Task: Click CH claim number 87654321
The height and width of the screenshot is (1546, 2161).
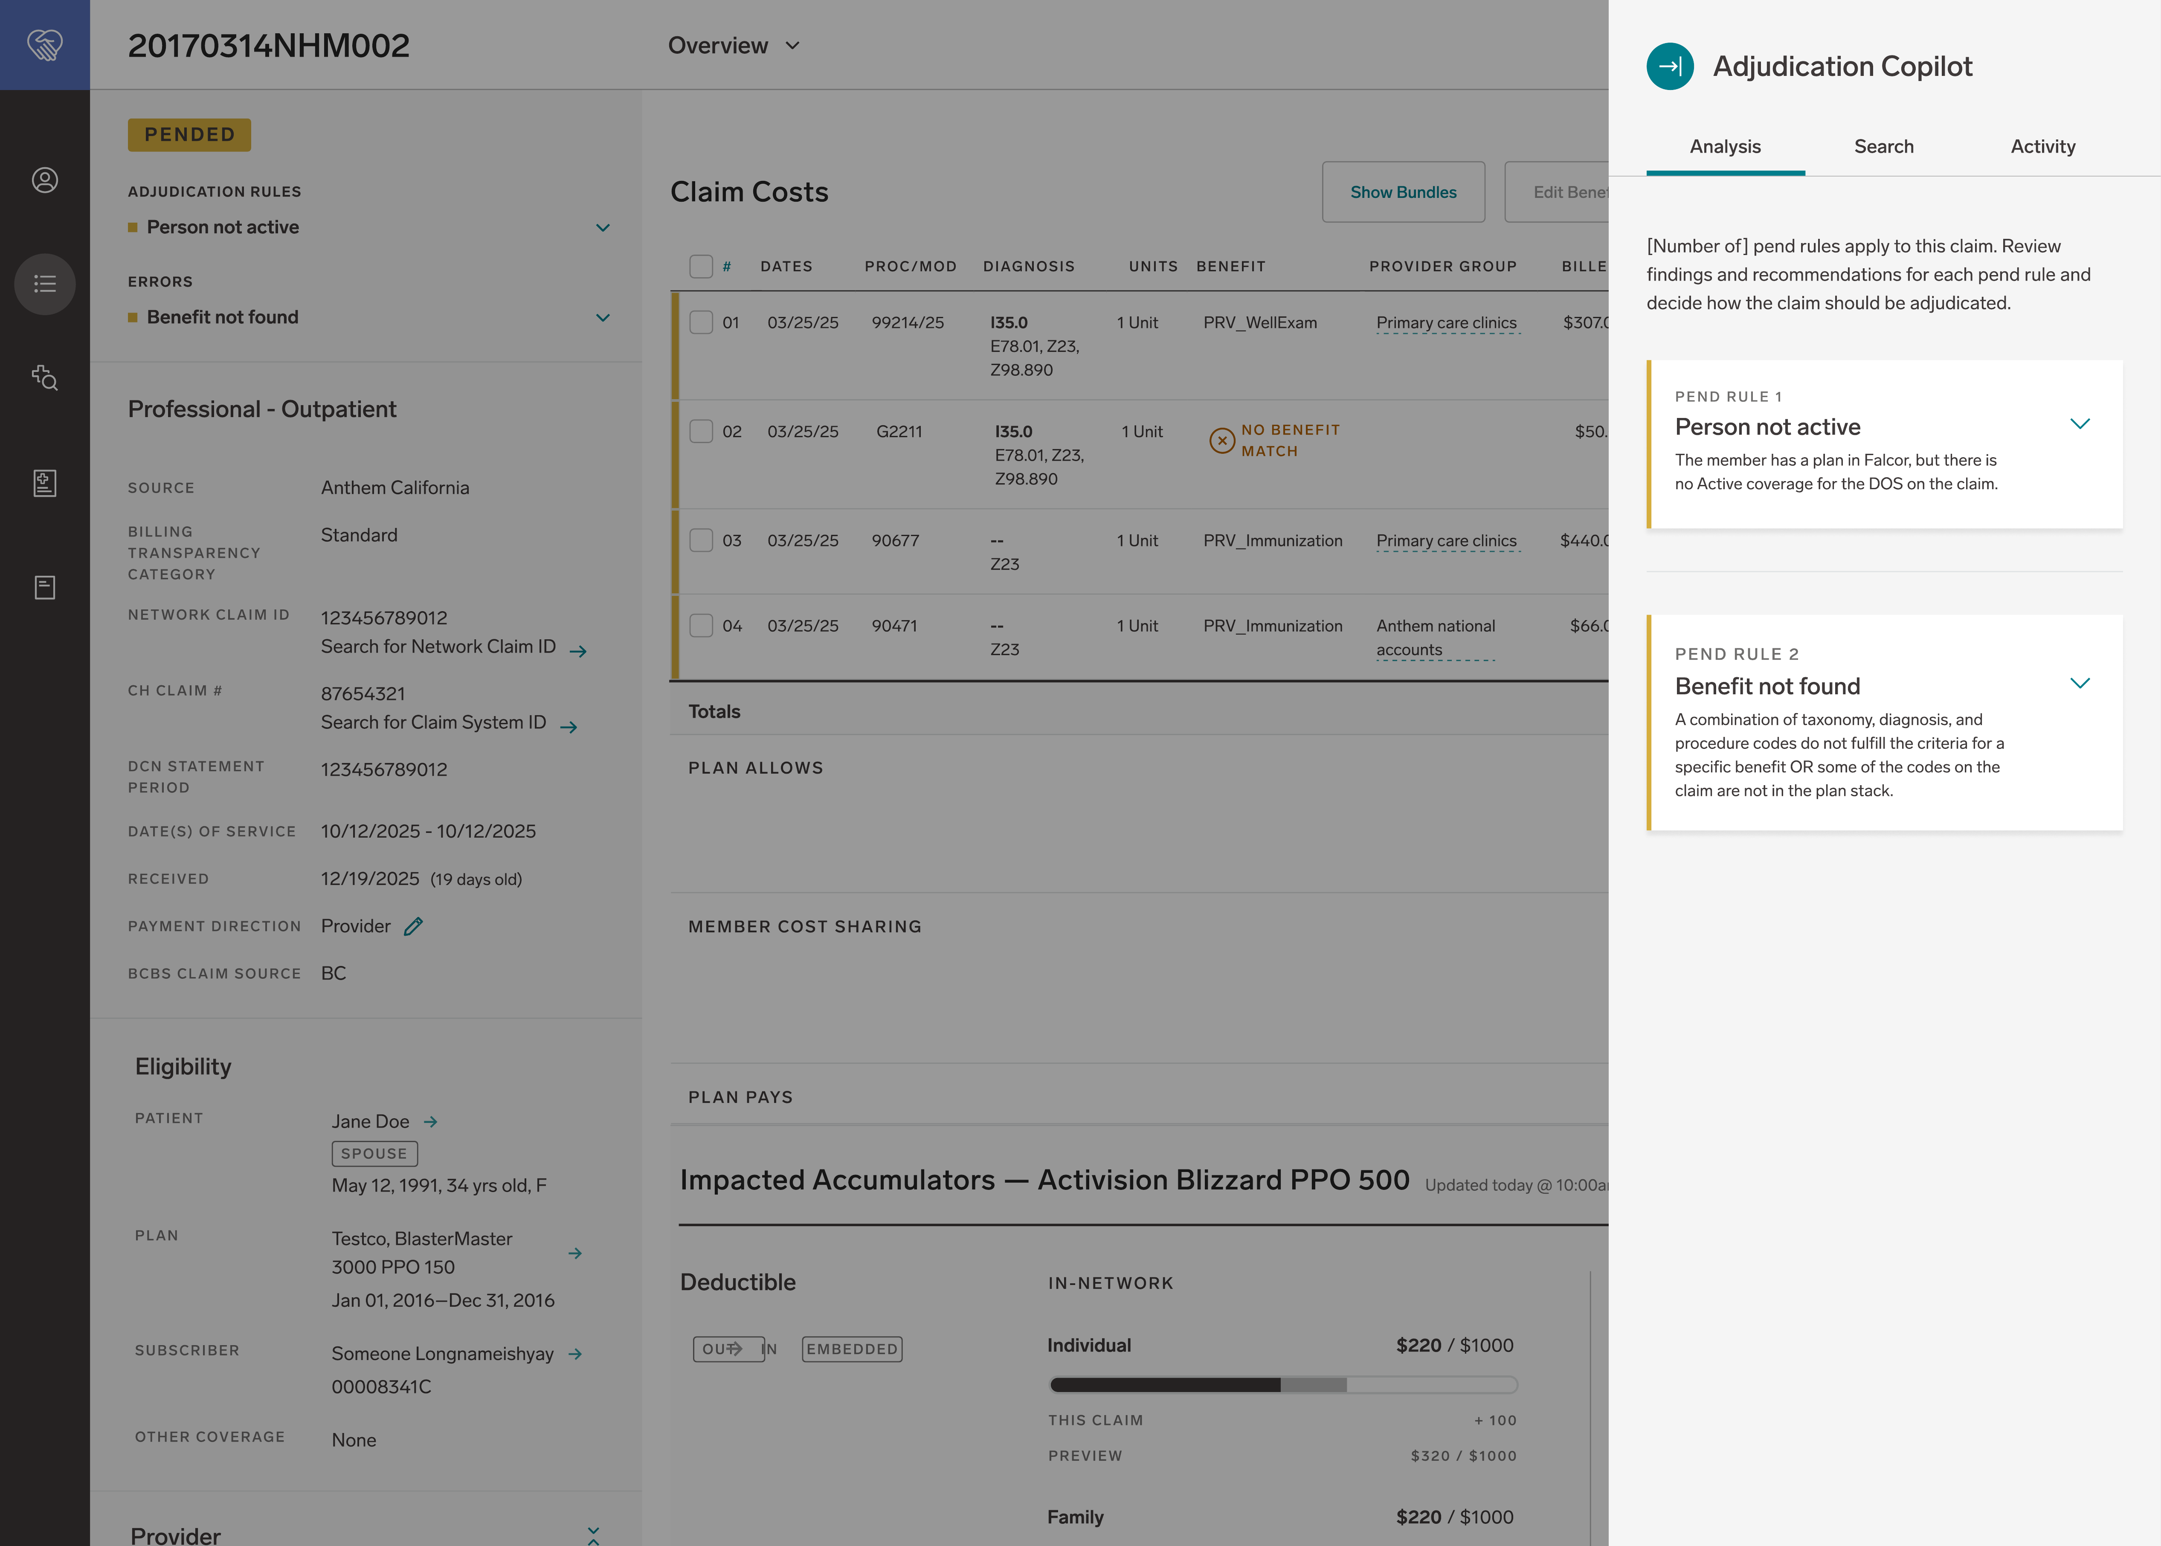Action: pos(363,694)
